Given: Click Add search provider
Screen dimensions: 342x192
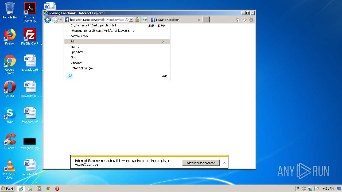Looking at the screenshot, I should [165, 76].
